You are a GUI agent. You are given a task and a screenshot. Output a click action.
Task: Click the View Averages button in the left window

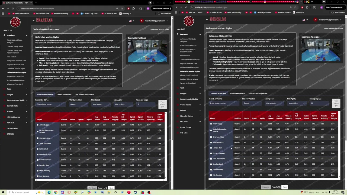(x=162, y=104)
